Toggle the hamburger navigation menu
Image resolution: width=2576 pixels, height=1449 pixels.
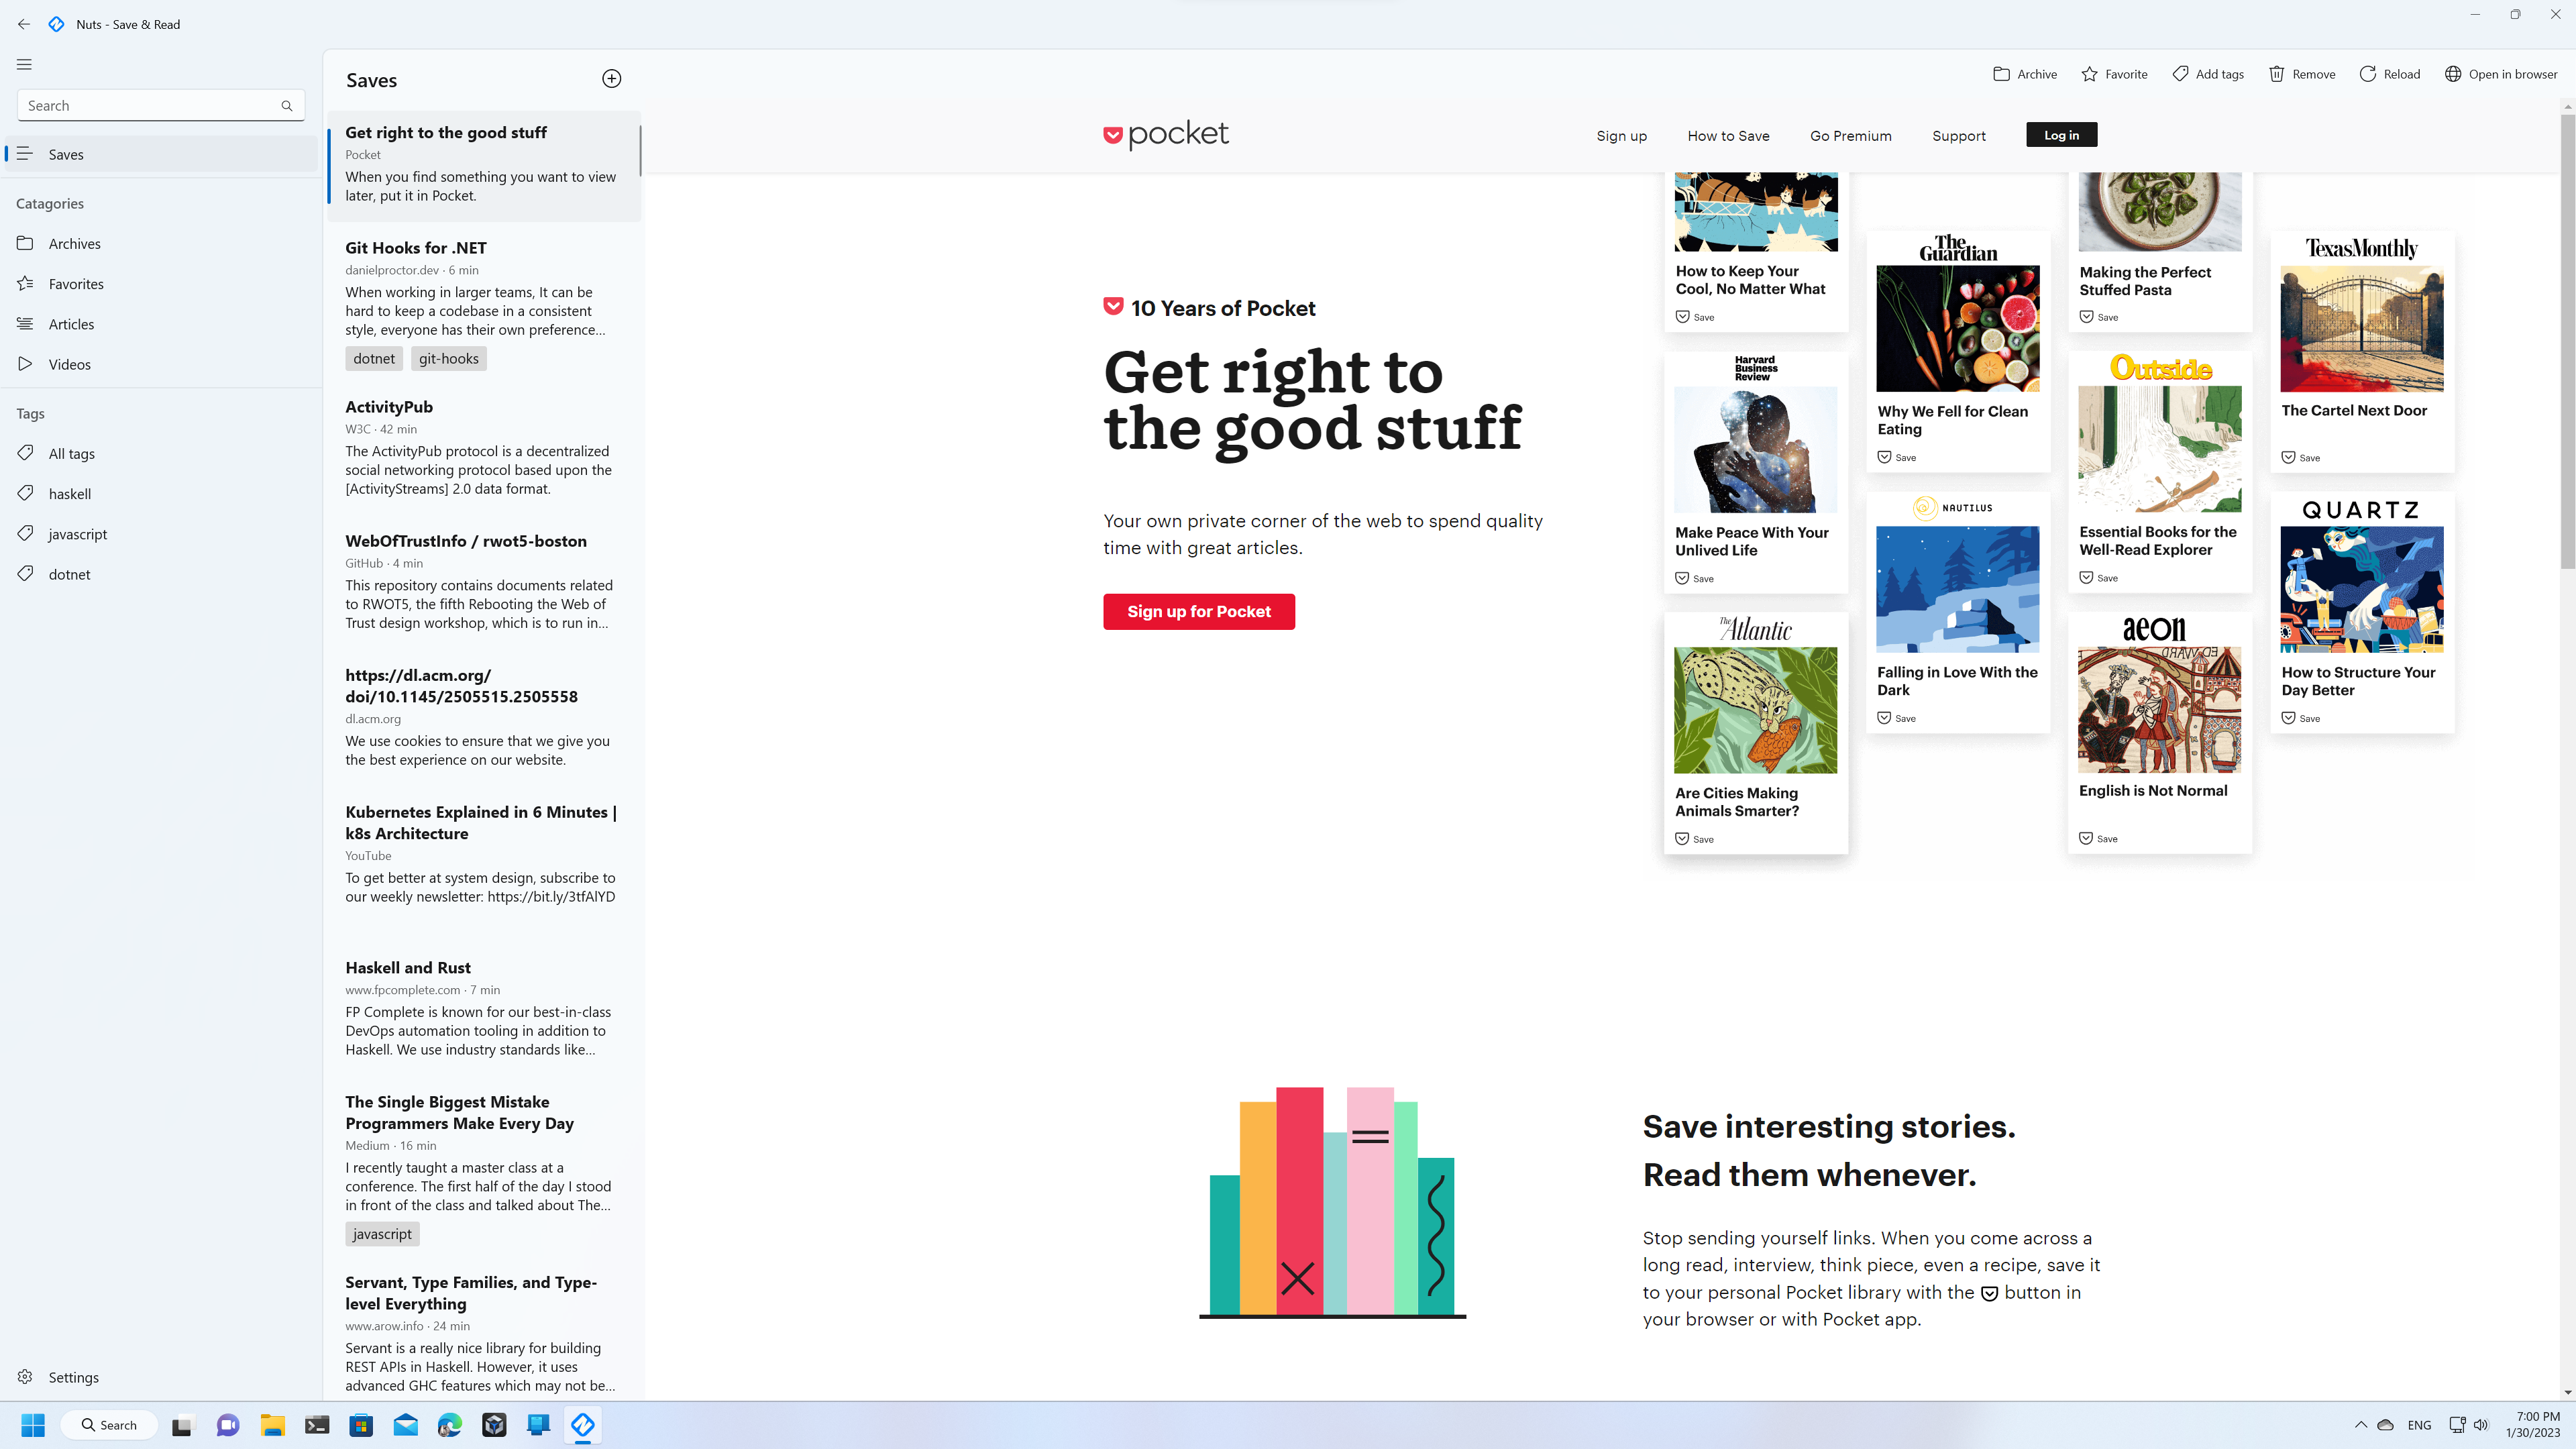[24, 64]
